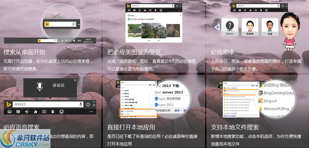This screenshot has width=309, height=148.
Task: Click the blue 禁用 link in the magnified view
Action: coord(177,111)
